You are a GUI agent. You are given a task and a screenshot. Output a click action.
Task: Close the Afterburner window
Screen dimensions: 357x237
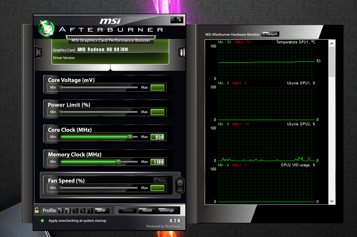point(180,20)
